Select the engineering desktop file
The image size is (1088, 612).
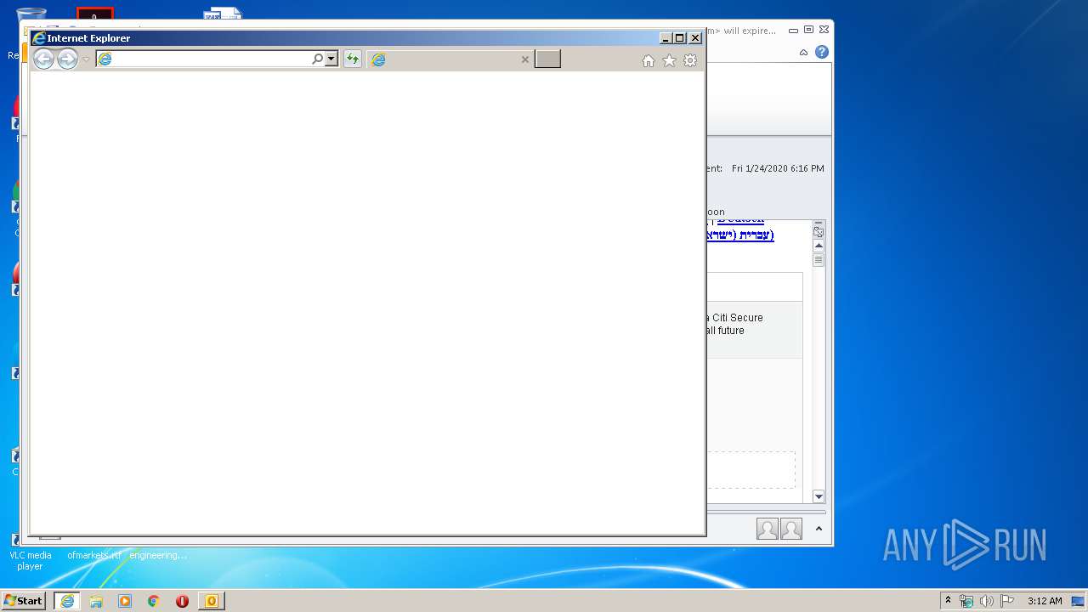point(158,555)
